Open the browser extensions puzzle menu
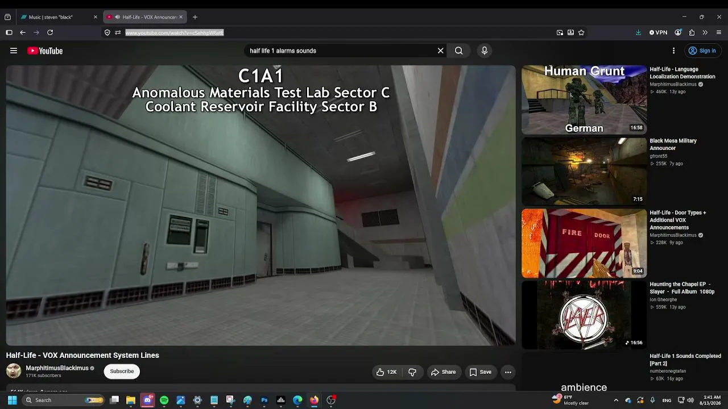This screenshot has height=409, width=728. tap(692, 32)
